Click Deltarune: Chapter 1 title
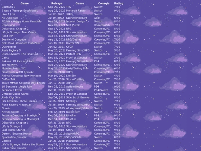The image size is (201, 151). click(x=15, y=123)
